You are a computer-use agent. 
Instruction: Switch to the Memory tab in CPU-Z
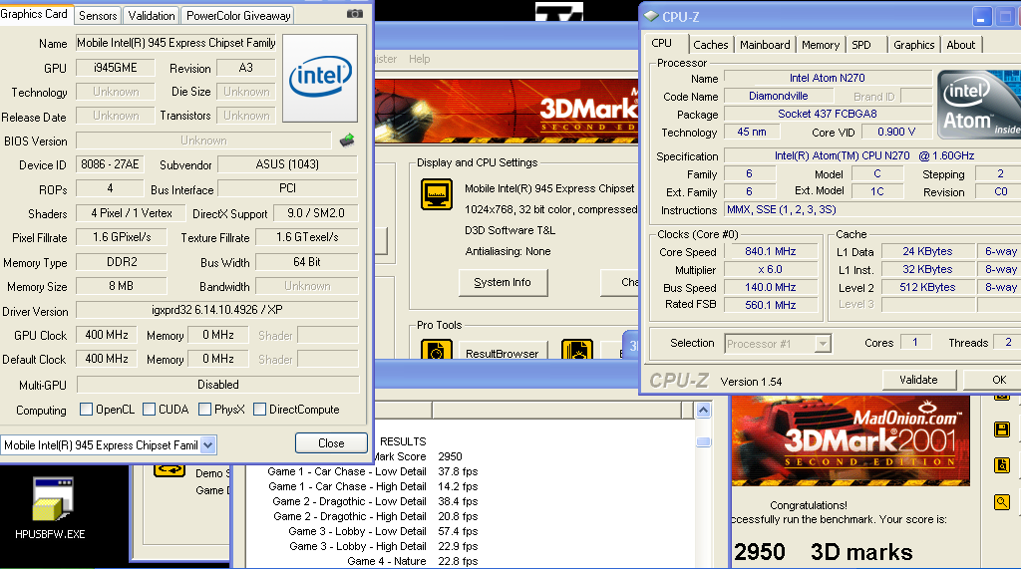(821, 44)
